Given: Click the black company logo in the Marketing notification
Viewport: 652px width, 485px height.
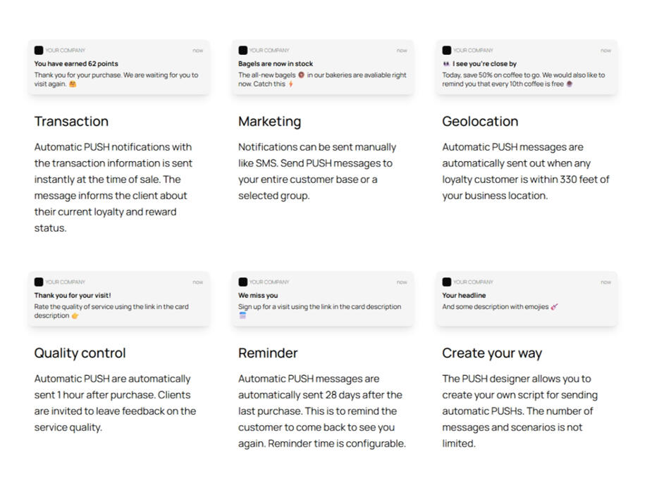Looking at the screenshot, I should (243, 50).
